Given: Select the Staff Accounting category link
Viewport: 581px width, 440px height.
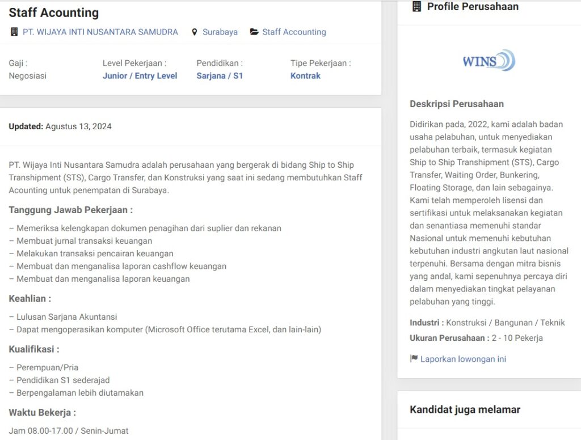Looking at the screenshot, I should 294,32.
